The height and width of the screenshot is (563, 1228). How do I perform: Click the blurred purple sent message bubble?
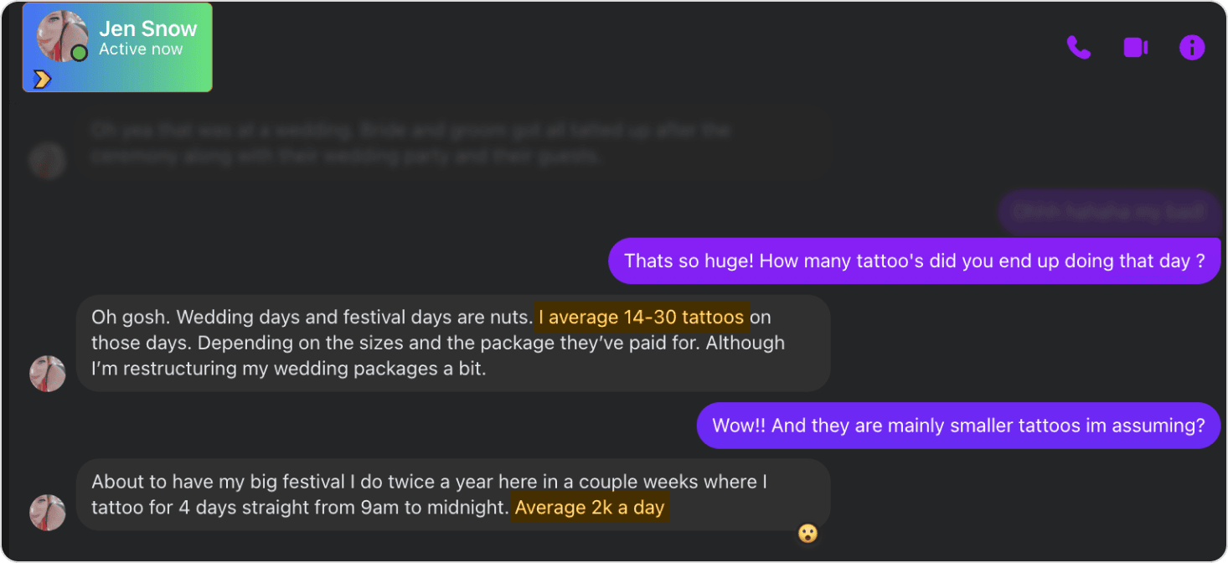pos(1108,213)
